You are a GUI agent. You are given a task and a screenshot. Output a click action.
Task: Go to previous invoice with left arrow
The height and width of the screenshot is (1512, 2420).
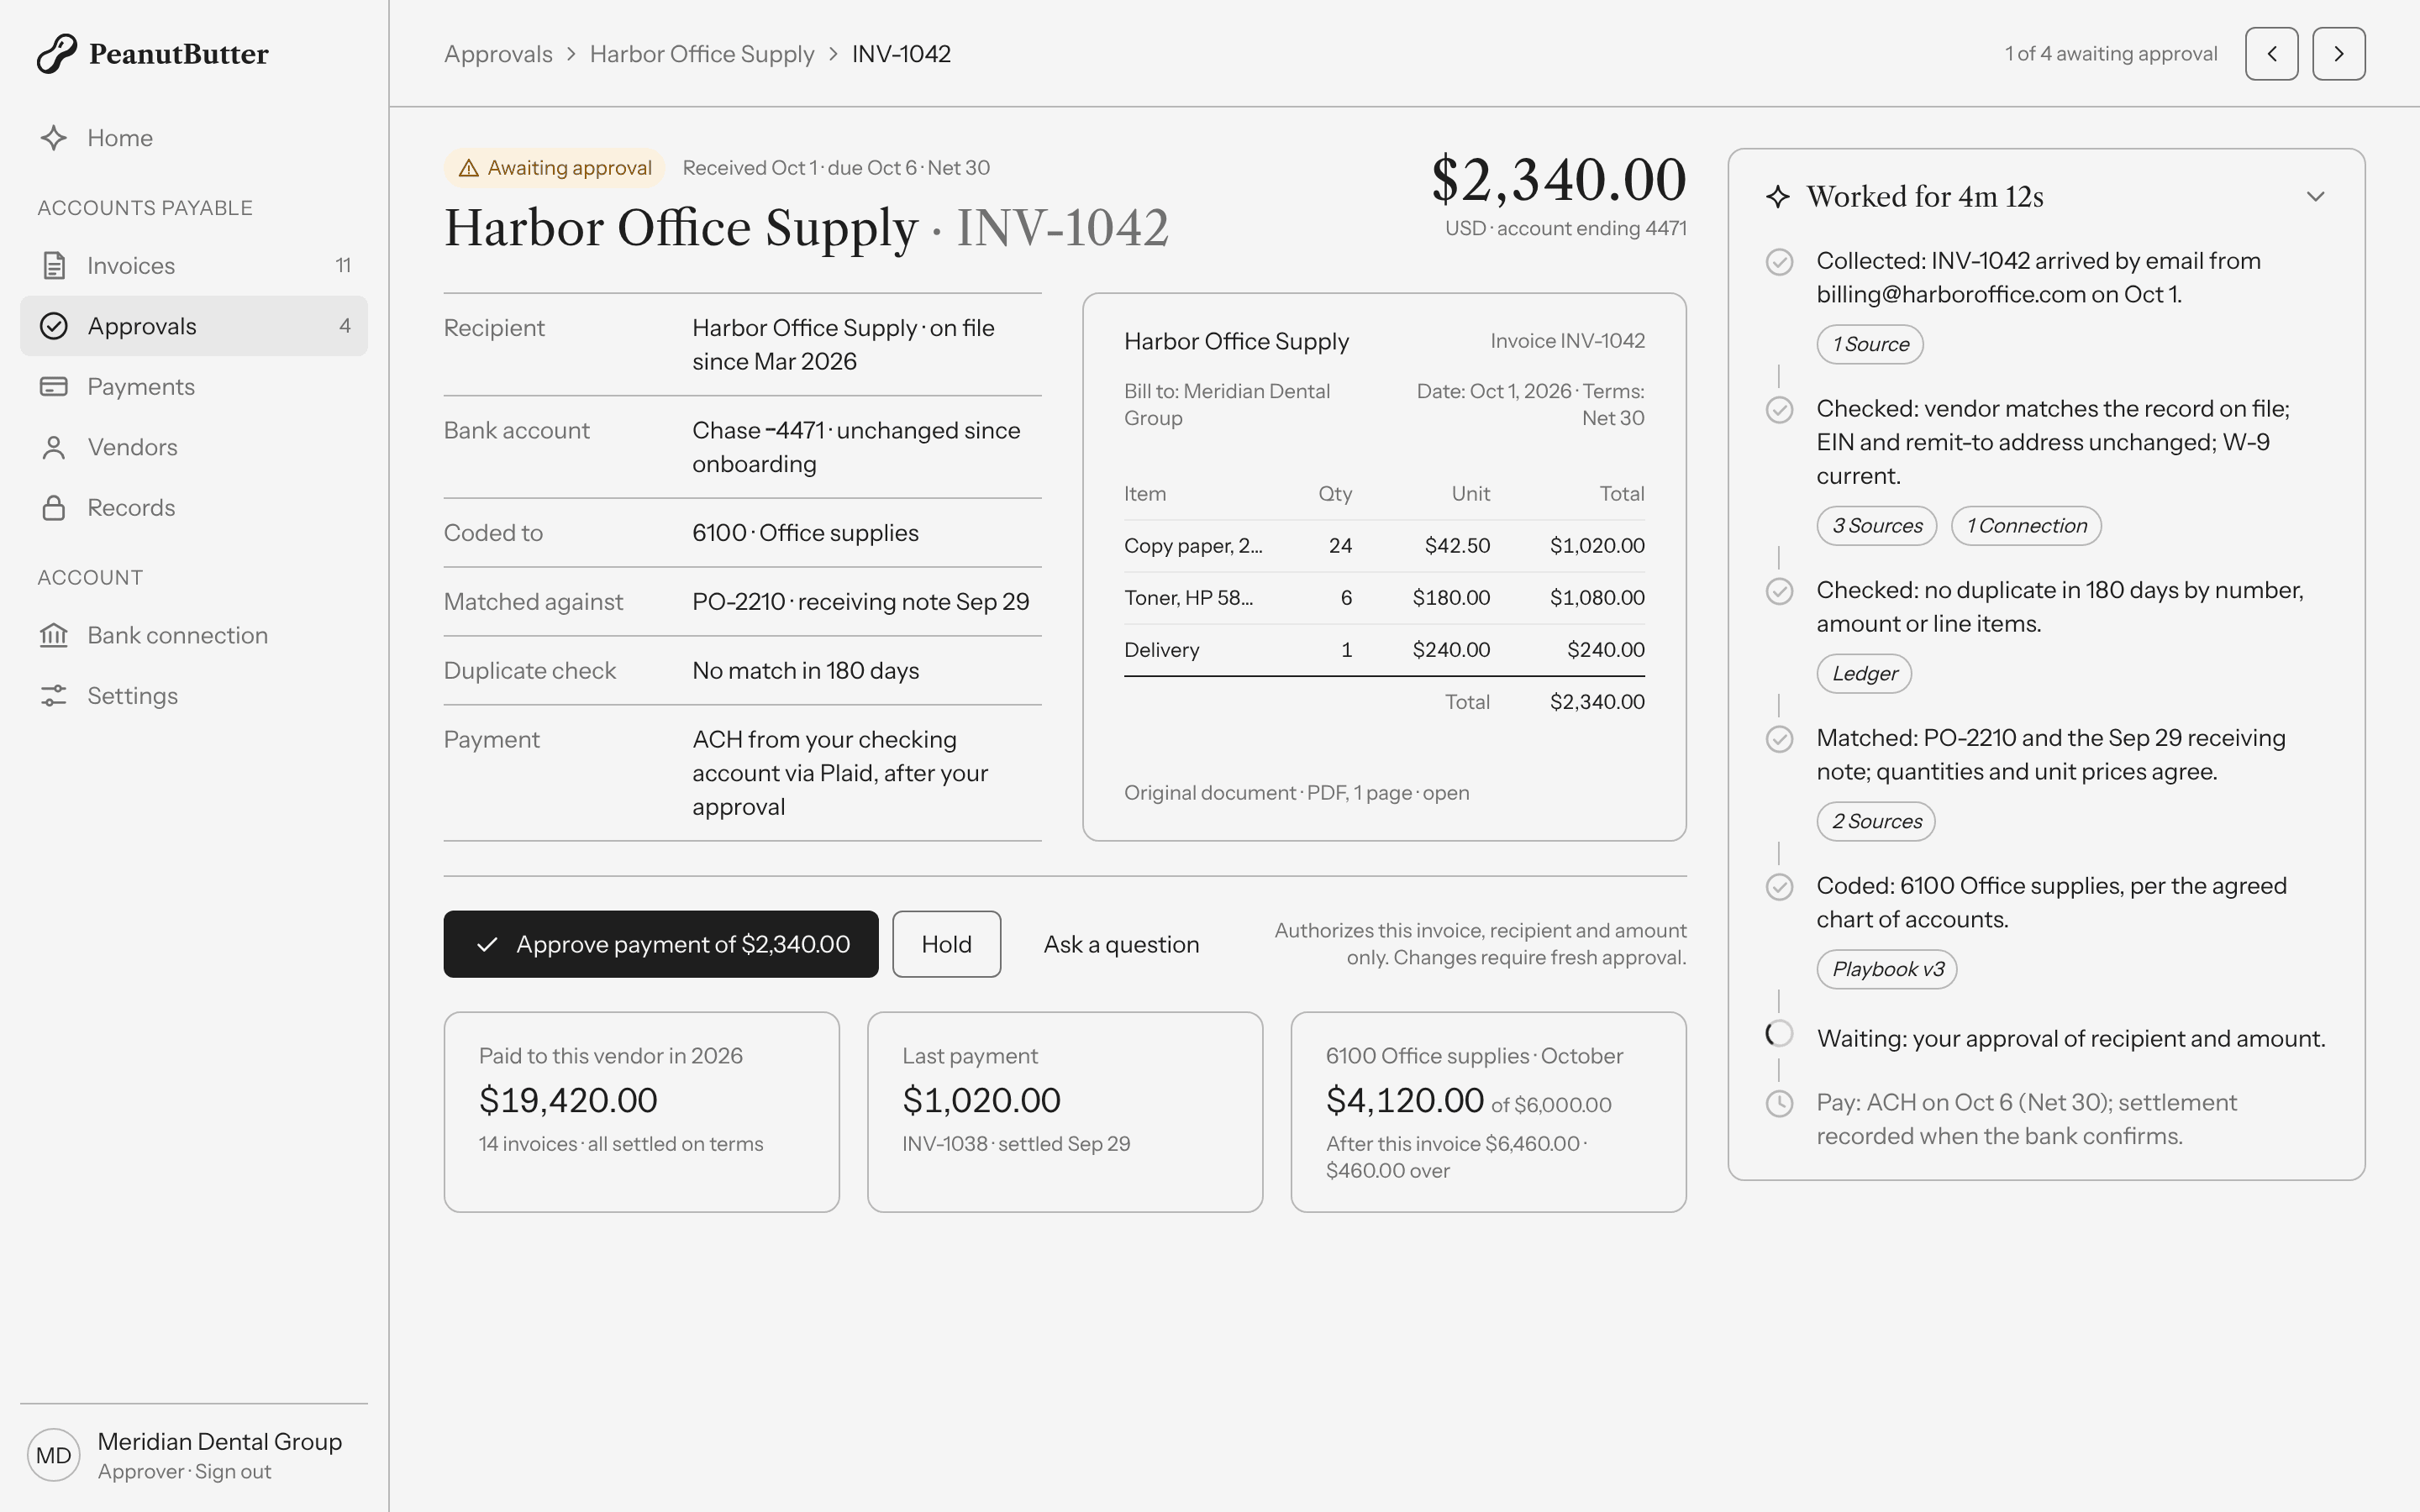click(2272, 54)
